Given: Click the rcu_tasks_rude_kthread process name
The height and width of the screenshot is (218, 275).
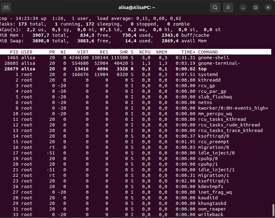Looking at the screenshot, I should [x=229, y=125].
